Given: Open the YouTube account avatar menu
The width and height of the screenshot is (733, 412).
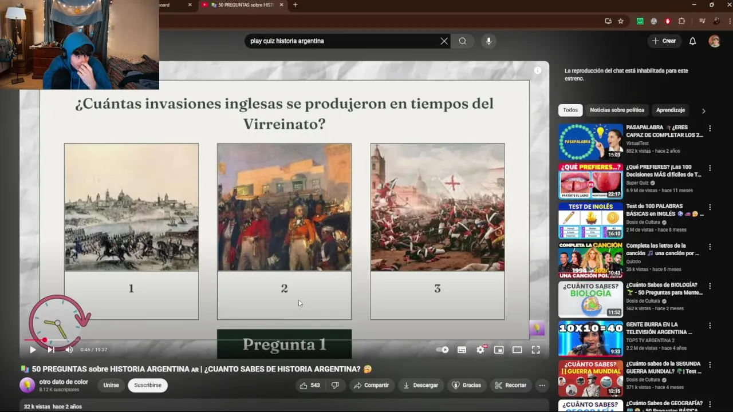Looking at the screenshot, I should (x=714, y=41).
